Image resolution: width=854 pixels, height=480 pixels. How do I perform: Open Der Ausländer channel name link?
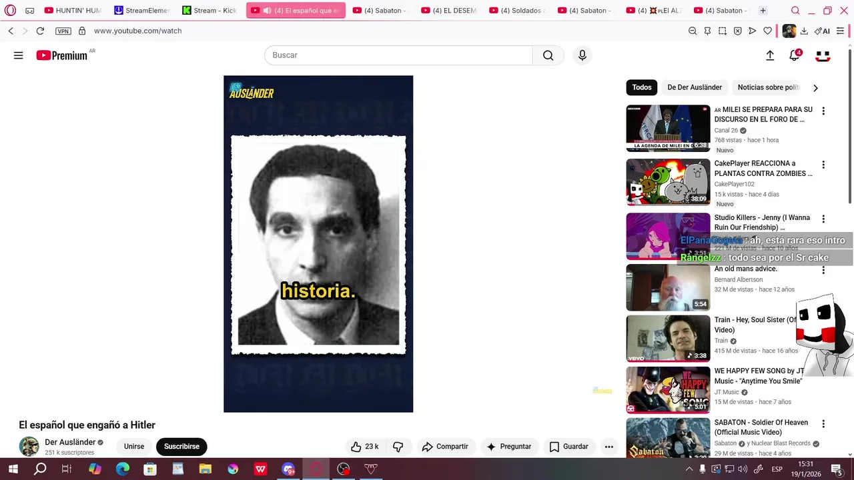(x=70, y=443)
